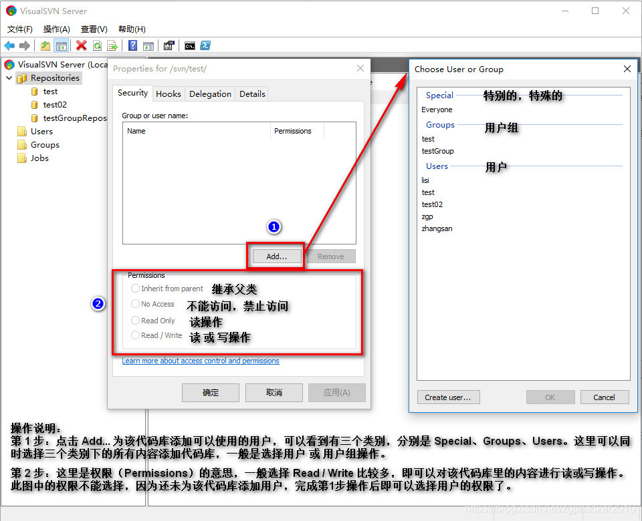Click OK in Choose User or Group dialog

[550, 397]
